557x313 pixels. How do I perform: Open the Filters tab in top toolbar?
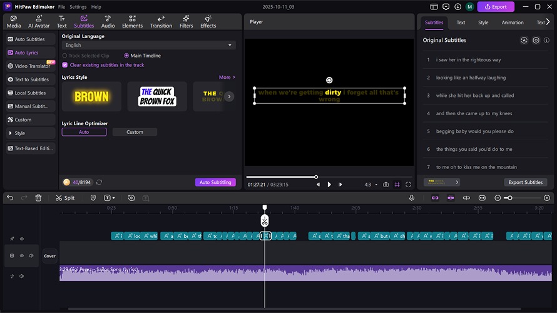[x=186, y=22]
